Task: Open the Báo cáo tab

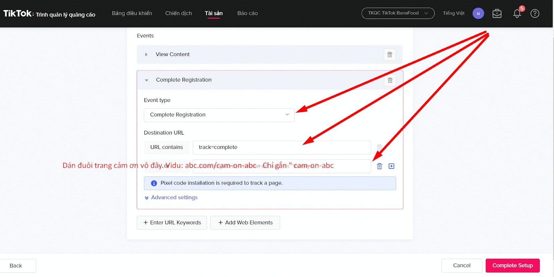Action: 248,13
